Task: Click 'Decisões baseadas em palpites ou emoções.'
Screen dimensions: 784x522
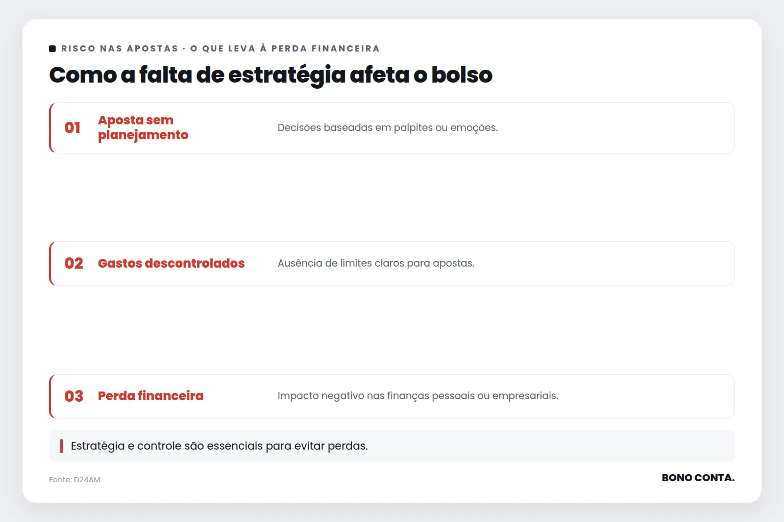Action: tap(387, 127)
